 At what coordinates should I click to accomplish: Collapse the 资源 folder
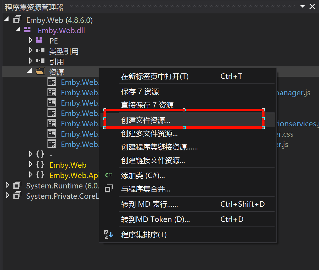[x=30, y=71]
